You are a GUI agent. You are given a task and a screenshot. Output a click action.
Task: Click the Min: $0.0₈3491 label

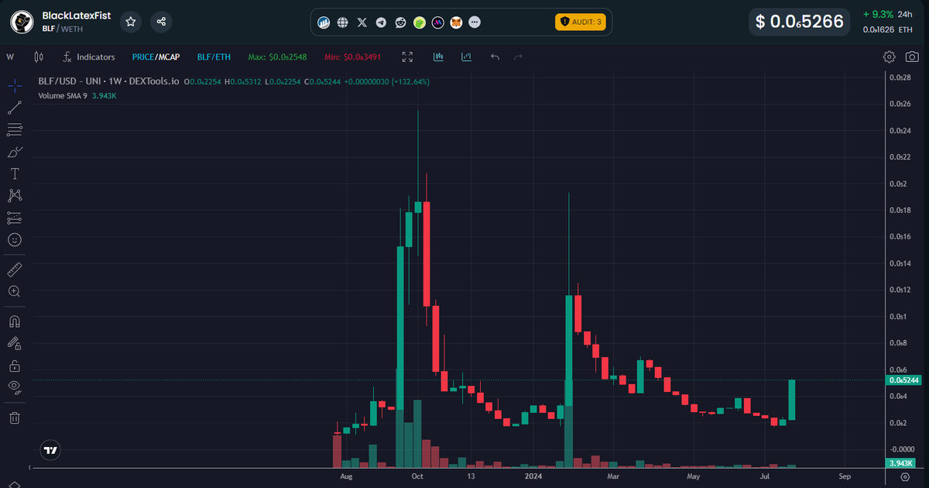353,57
